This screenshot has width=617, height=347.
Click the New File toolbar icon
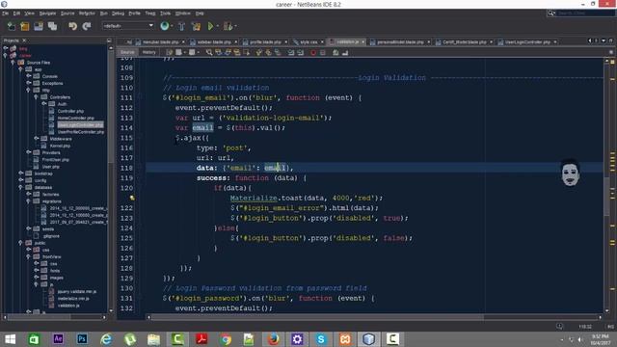pyautogui.click(x=12, y=26)
